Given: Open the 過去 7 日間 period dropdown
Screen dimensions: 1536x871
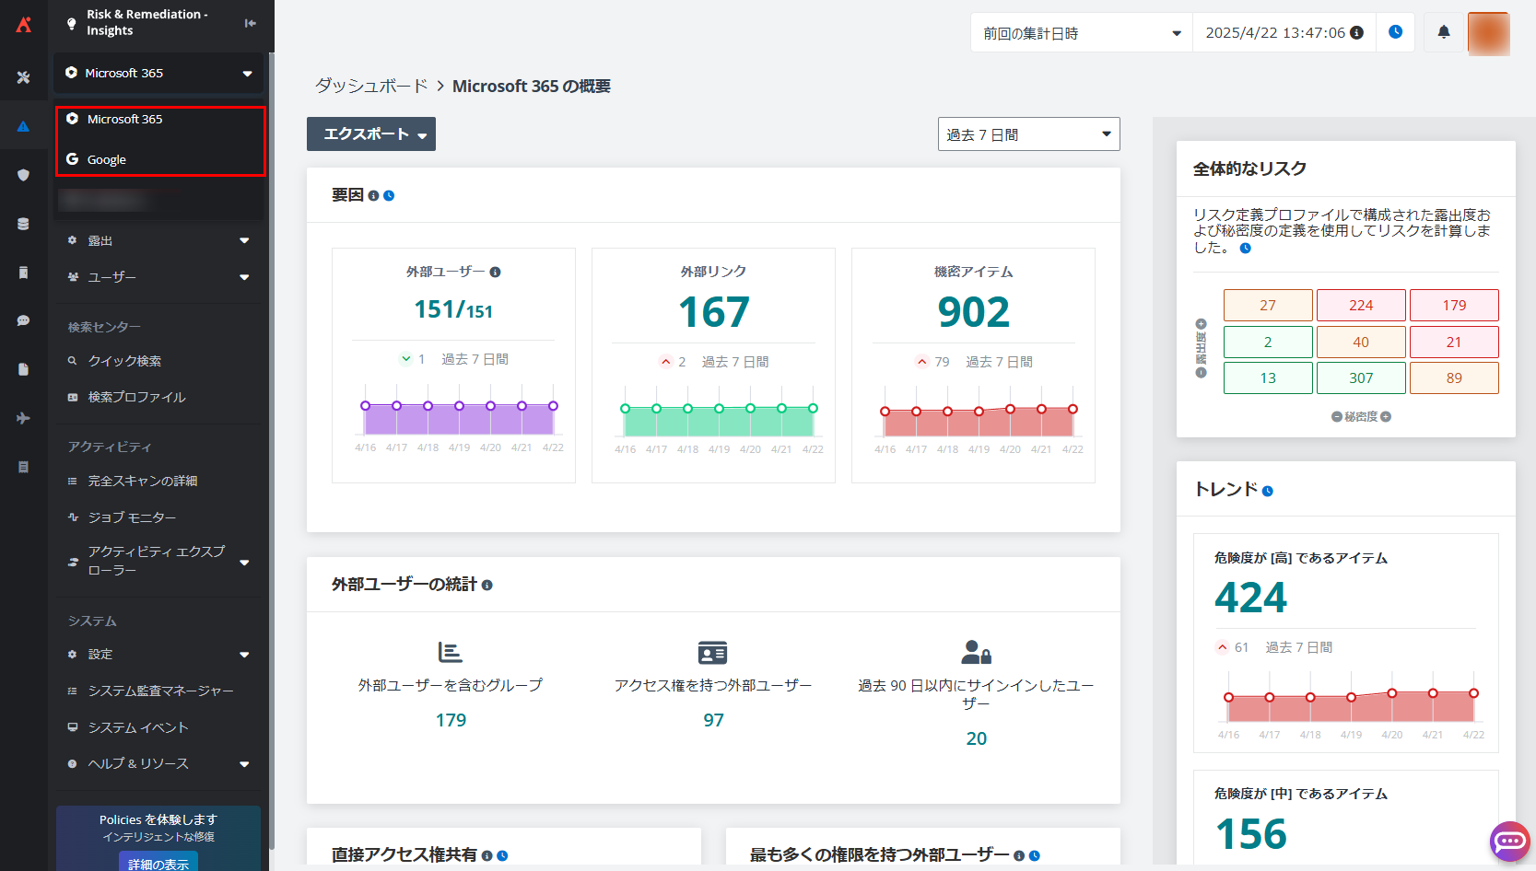Looking at the screenshot, I should (1028, 134).
